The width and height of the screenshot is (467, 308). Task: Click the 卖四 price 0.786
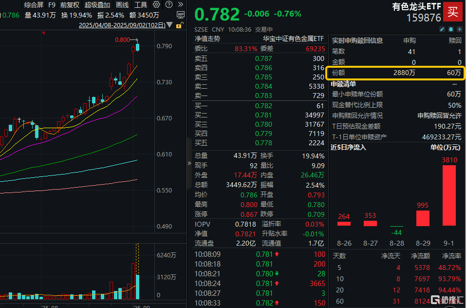tap(263, 68)
